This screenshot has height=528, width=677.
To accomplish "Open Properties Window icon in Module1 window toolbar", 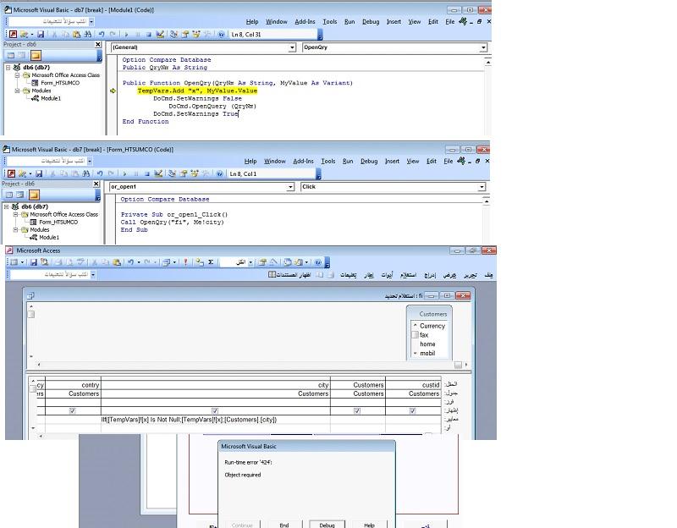I will pos(185,34).
